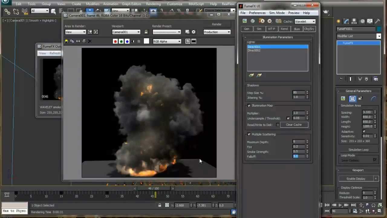Image resolution: width=387 pixels, height=218 pixels.
Task: Click the FumeFX output preview icon
Action: pyautogui.click(x=245, y=21)
